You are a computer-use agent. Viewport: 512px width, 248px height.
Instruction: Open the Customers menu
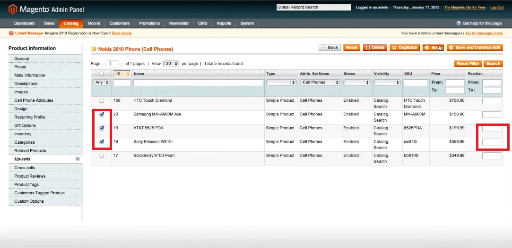point(120,24)
